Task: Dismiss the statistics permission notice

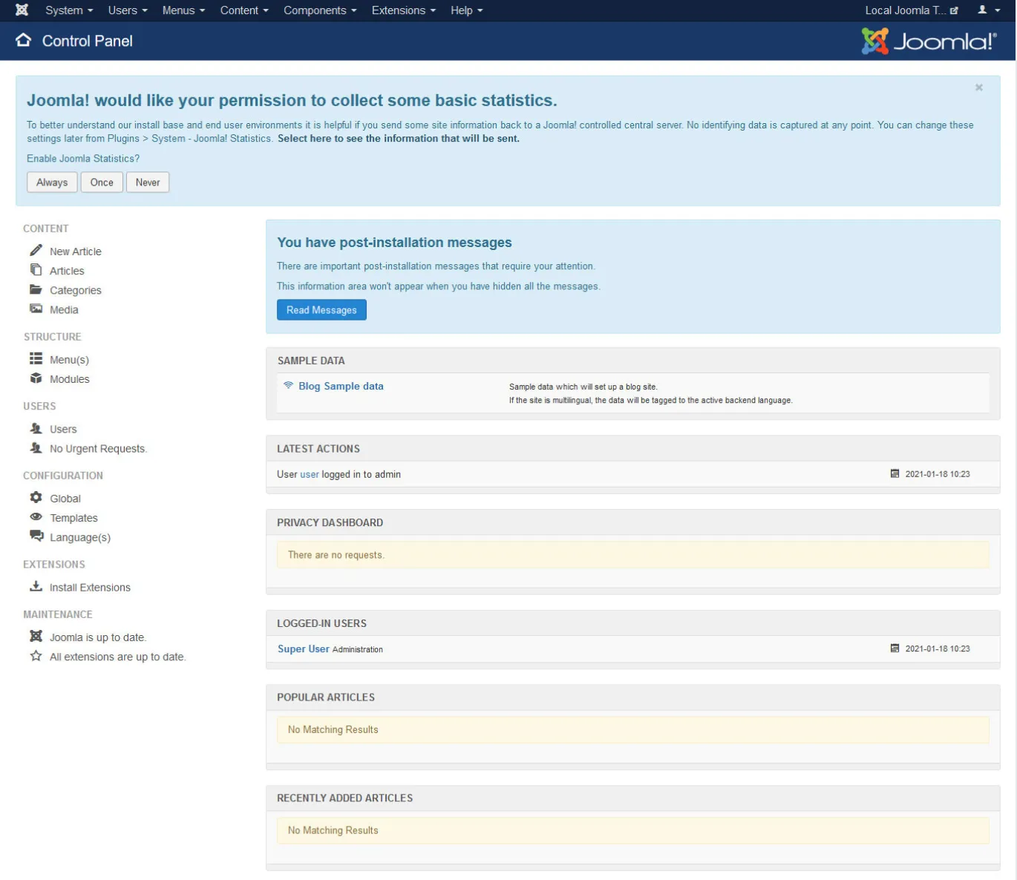Action: pyautogui.click(x=978, y=88)
